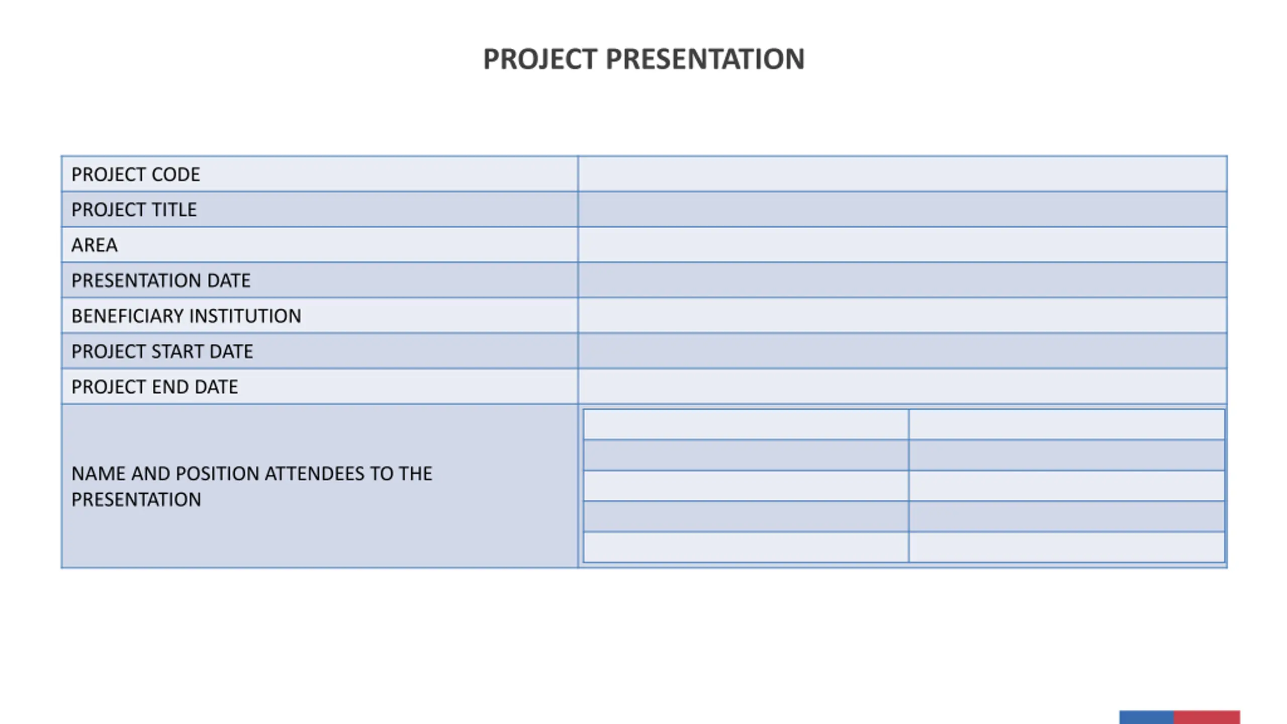Click the empty PROJECT START DATE value cell

(902, 351)
